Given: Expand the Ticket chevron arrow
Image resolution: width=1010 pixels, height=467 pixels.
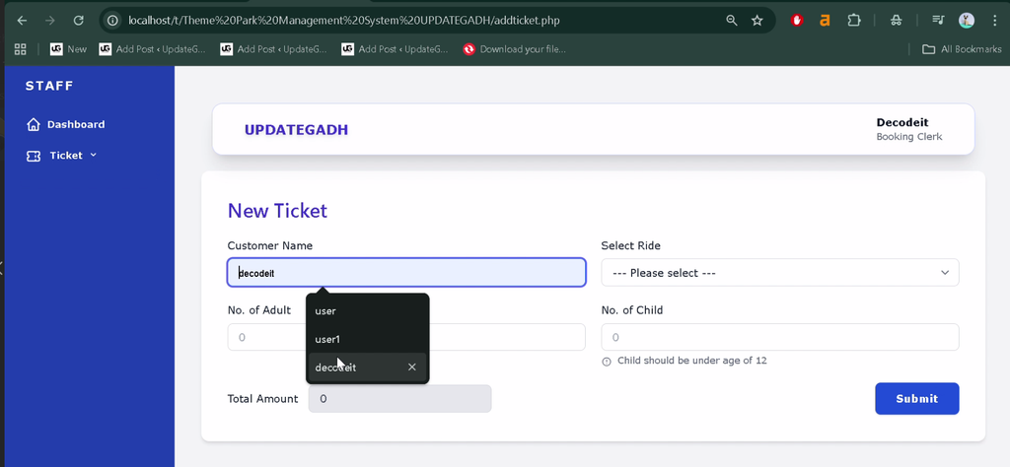Looking at the screenshot, I should click(x=93, y=155).
